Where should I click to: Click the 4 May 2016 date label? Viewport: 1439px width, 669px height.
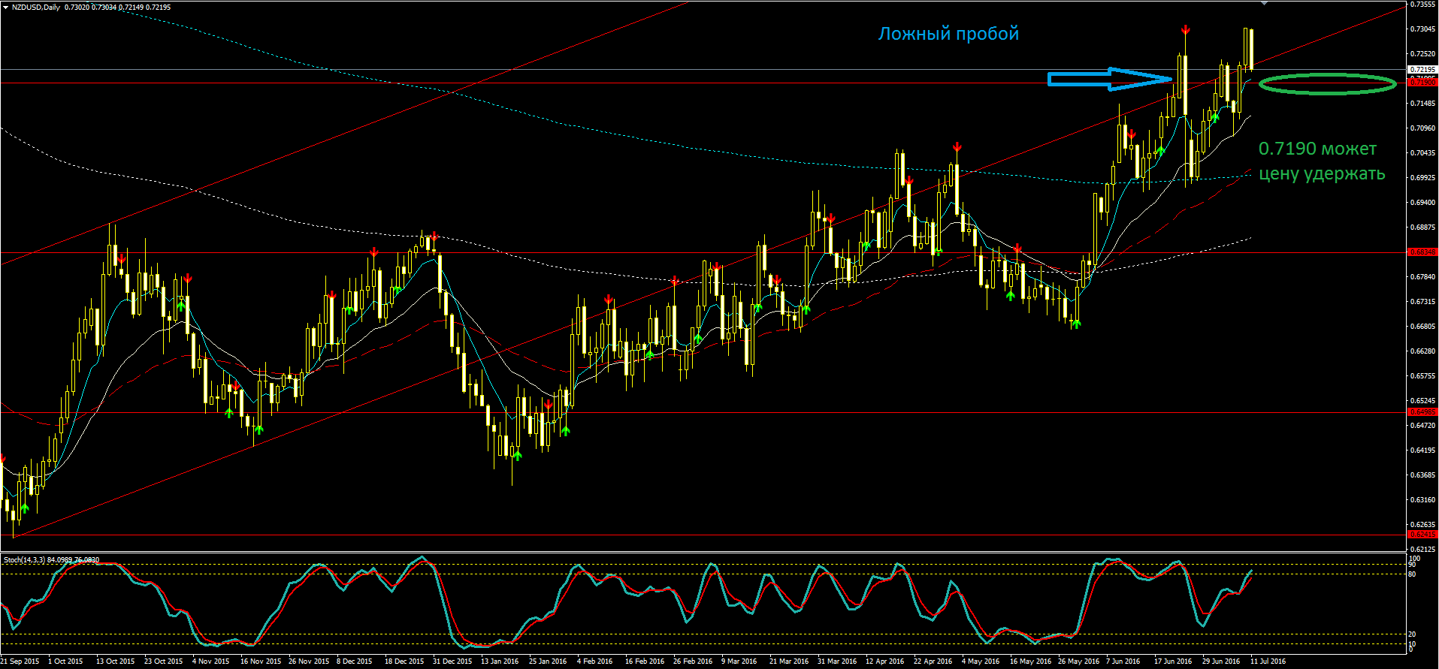tap(980, 661)
